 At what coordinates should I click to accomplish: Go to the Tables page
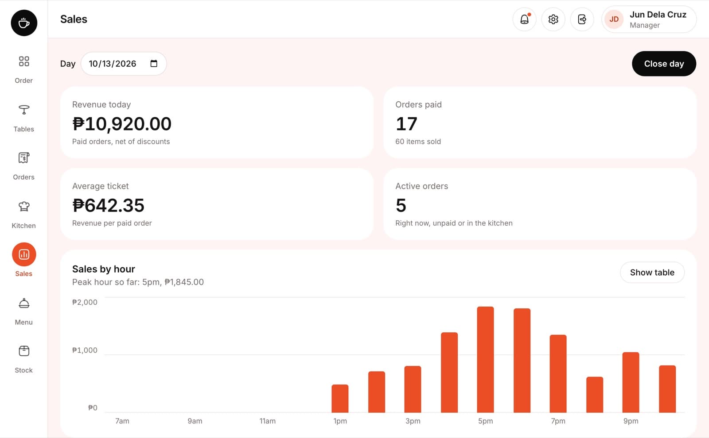click(x=24, y=118)
